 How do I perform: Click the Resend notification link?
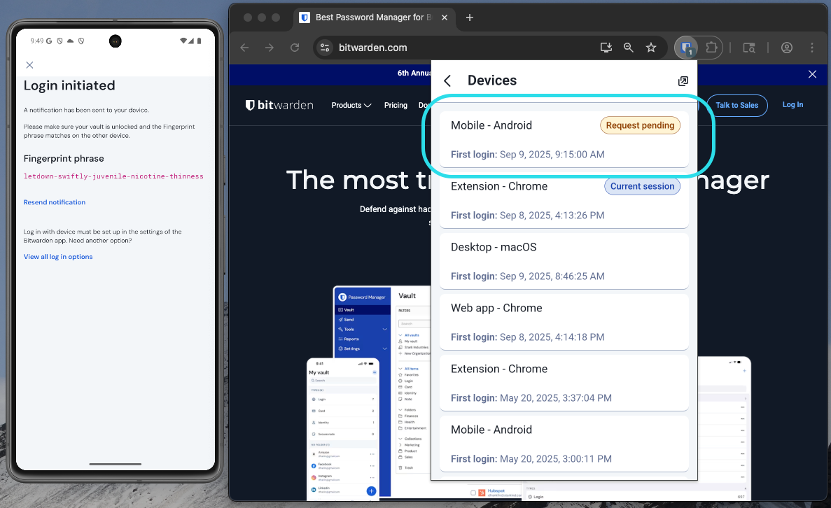click(x=54, y=202)
